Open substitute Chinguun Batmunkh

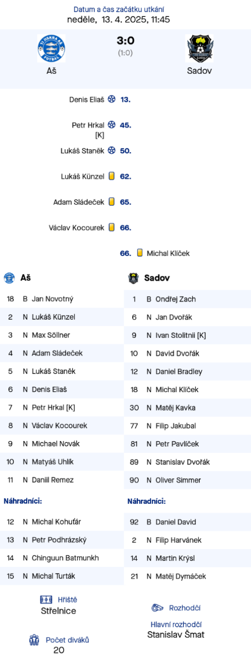[65, 558]
